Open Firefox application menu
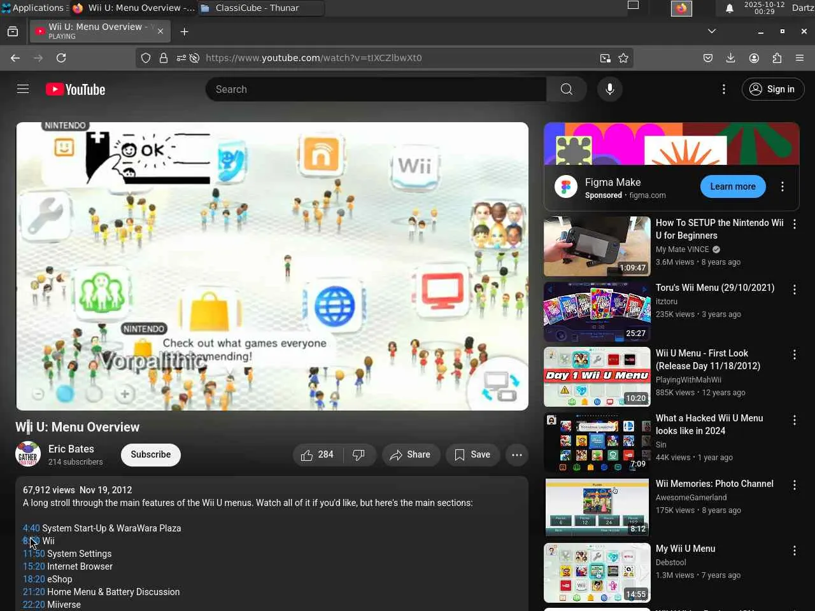The width and height of the screenshot is (815, 611). click(x=800, y=58)
